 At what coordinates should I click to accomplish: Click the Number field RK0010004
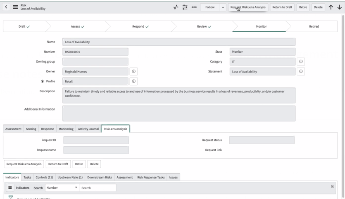click(x=95, y=52)
